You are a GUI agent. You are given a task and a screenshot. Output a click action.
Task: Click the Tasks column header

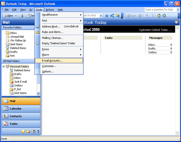[123, 38]
